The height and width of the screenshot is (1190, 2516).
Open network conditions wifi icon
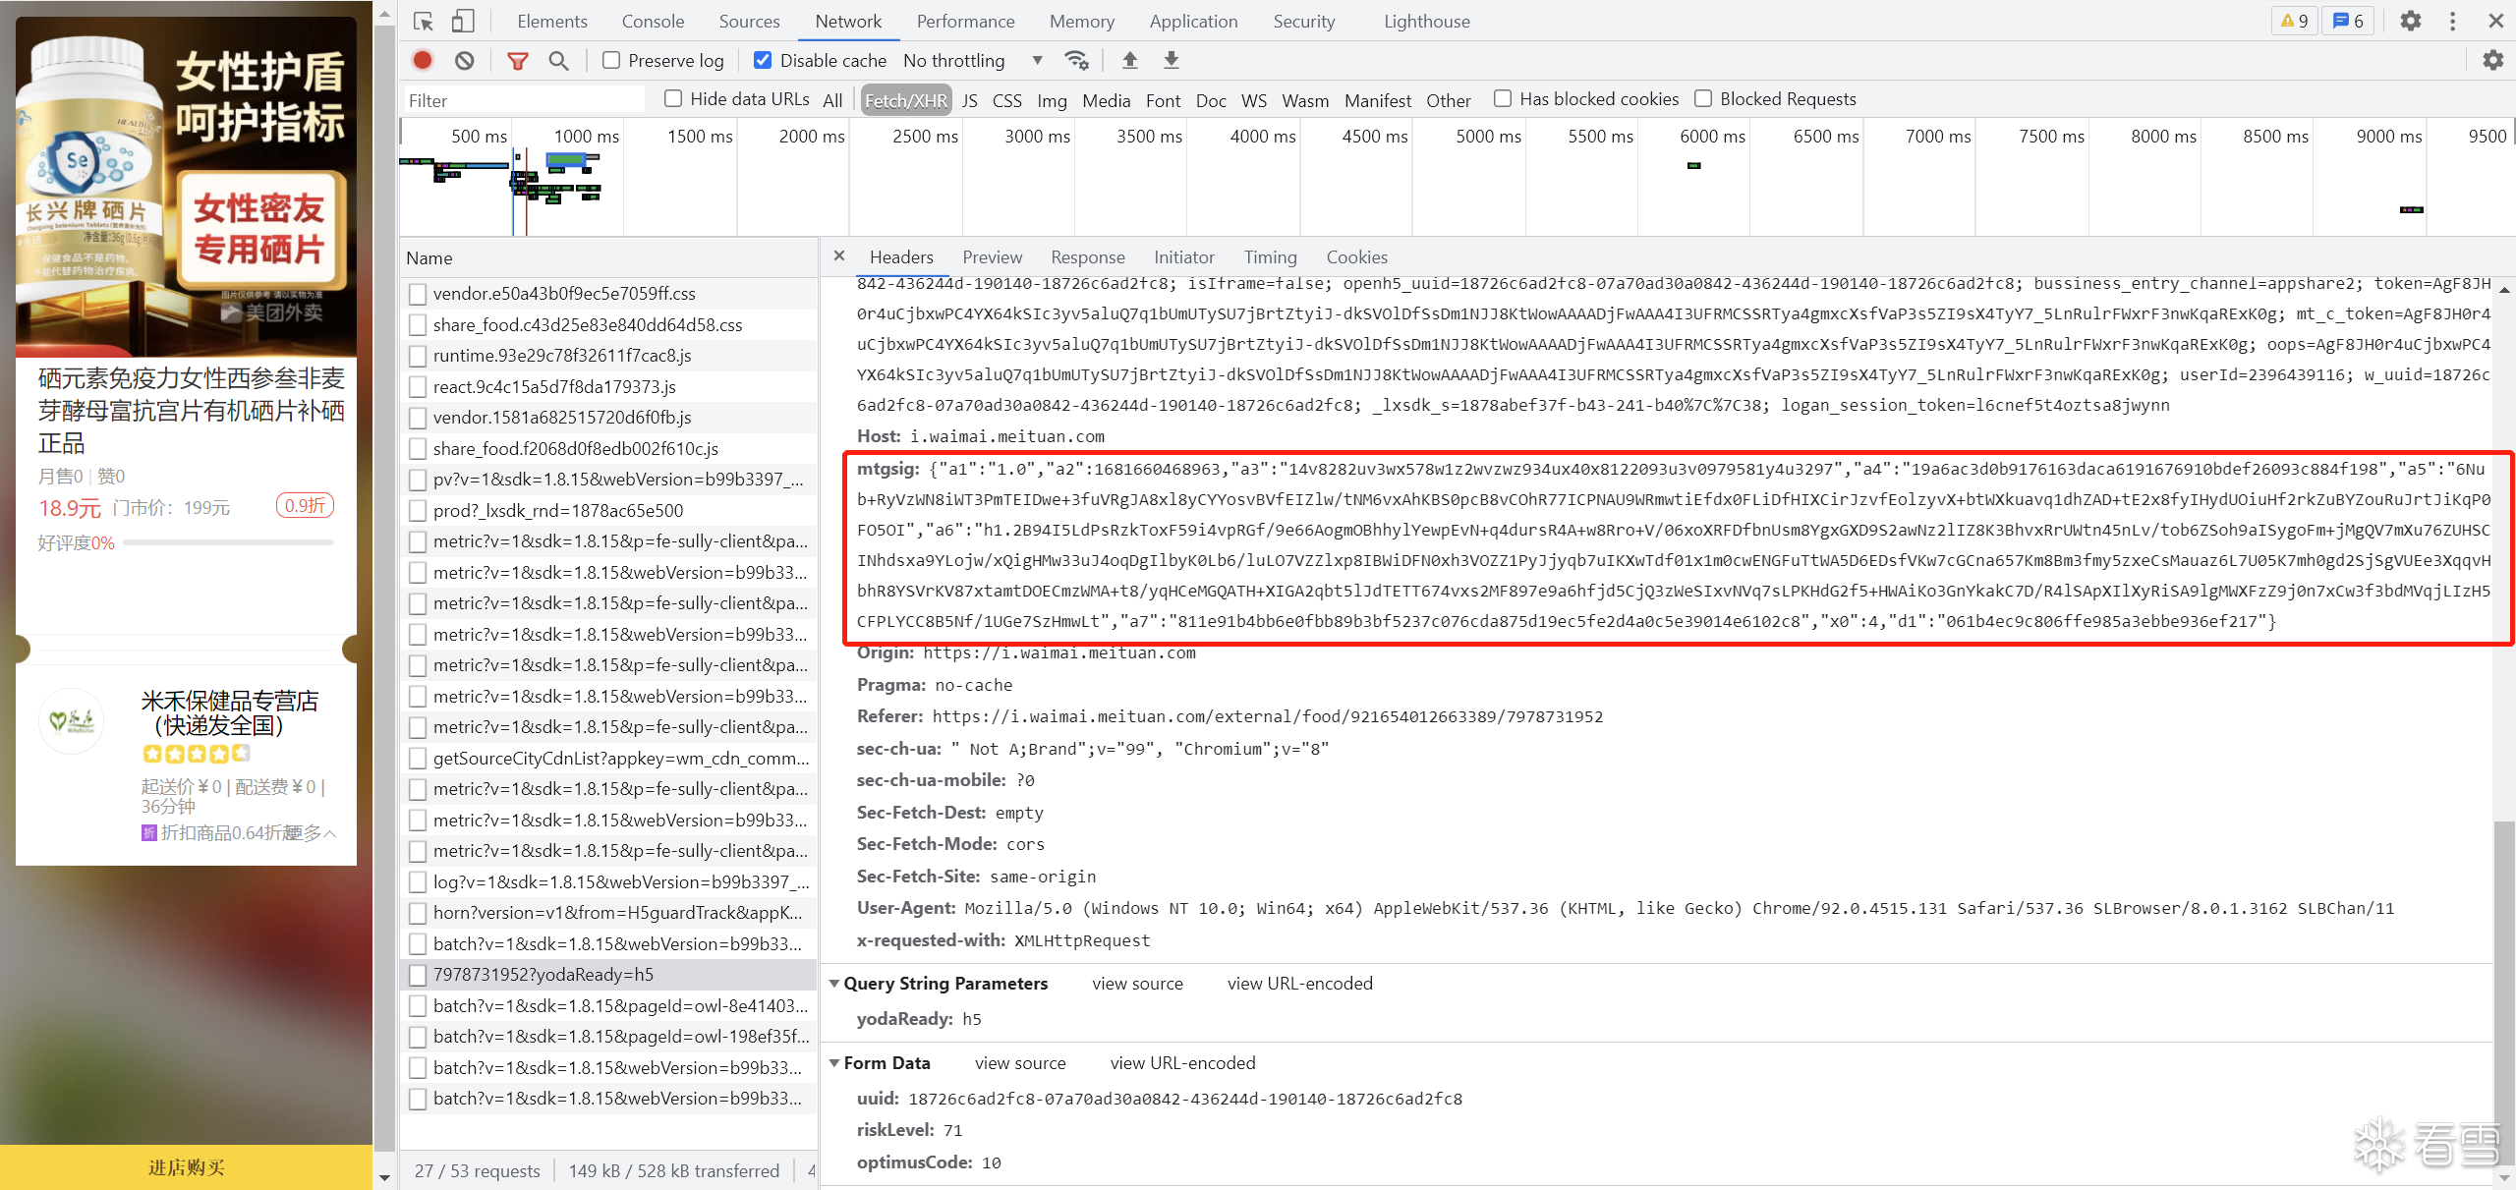click(x=1077, y=60)
